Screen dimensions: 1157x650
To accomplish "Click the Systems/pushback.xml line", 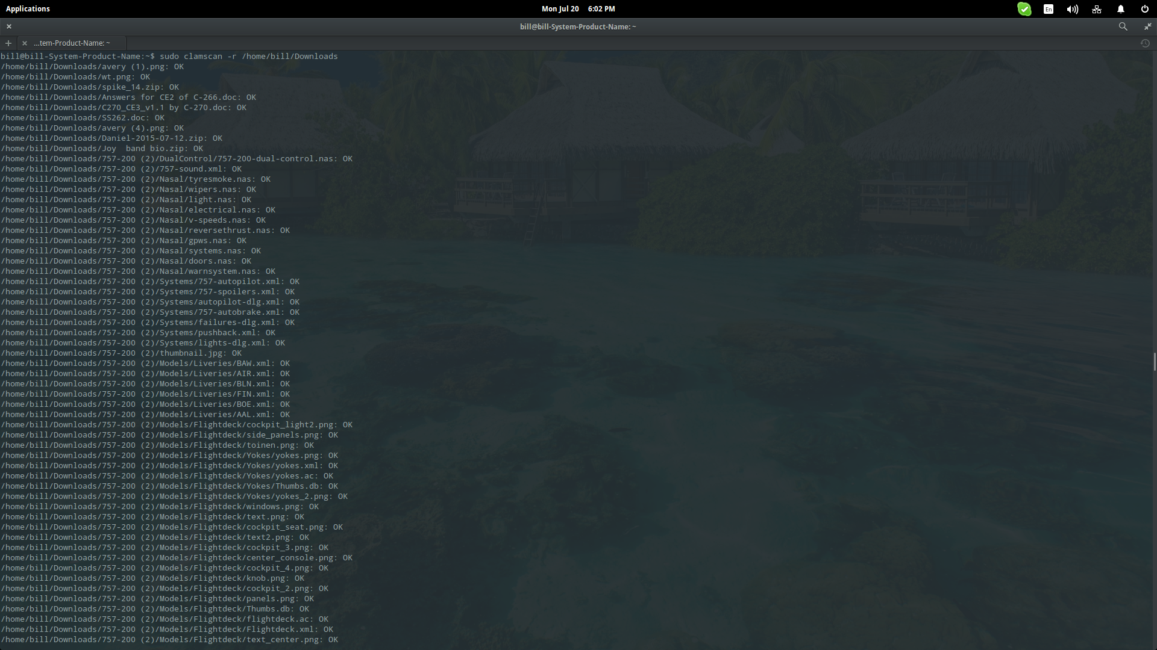I will 138,332.
